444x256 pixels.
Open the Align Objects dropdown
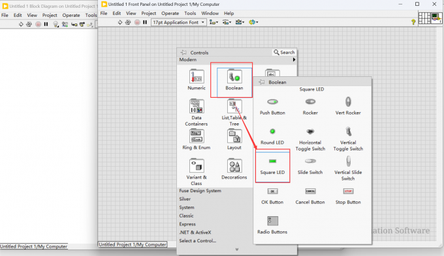point(214,22)
